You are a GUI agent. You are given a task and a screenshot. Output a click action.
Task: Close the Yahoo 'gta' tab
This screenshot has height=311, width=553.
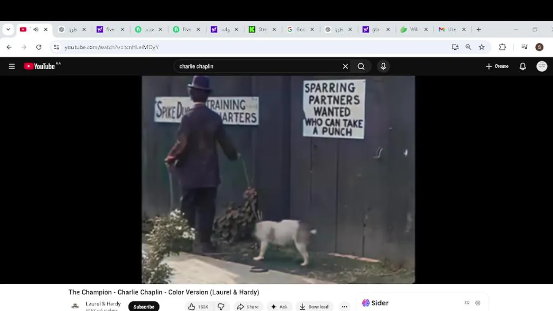point(388,29)
